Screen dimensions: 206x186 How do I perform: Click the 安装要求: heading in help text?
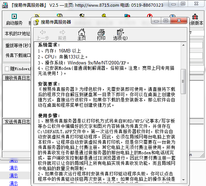click(49, 84)
